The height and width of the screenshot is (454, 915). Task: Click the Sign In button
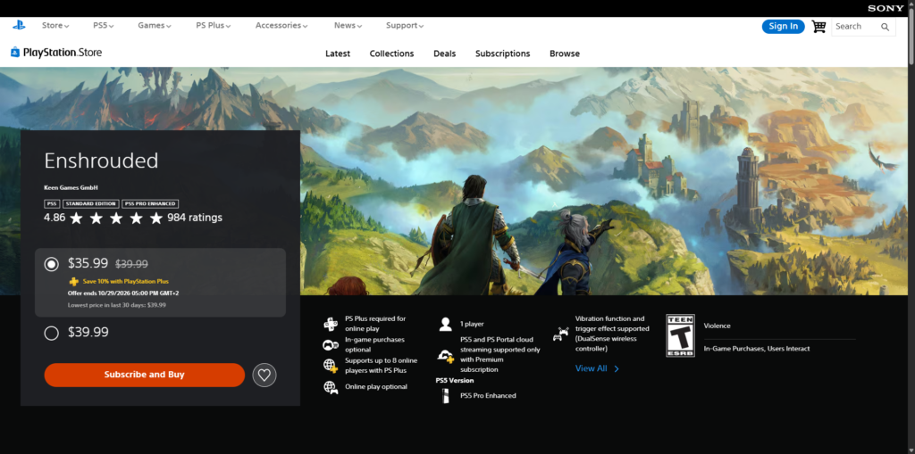point(783,26)
